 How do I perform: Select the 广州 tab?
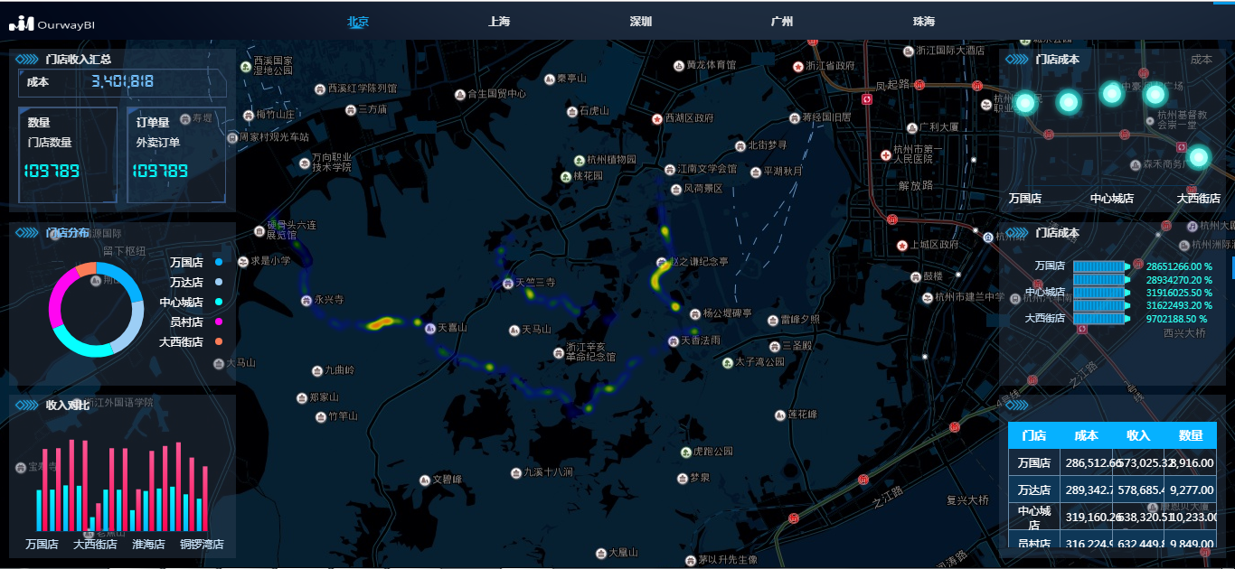(x=782, y=22)
